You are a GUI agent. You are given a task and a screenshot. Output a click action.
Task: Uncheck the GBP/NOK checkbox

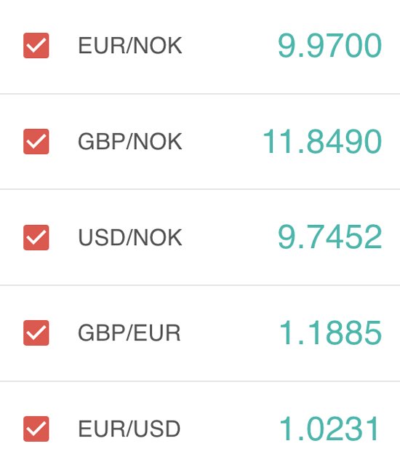(36, 141)
